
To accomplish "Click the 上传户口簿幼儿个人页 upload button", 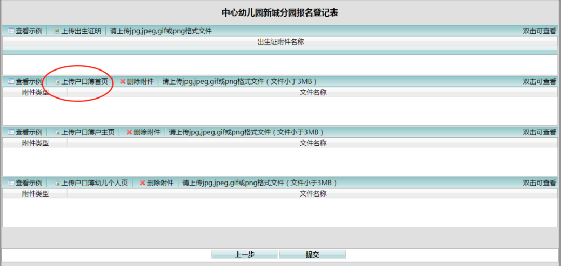I will pyautogui.click(x=91, y=183).
